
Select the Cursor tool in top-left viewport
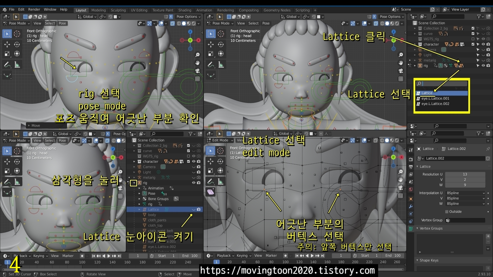pyautogui.click(x=17, y=34)
